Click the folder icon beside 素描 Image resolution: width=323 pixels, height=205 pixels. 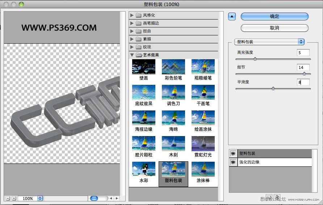point(139,39)
